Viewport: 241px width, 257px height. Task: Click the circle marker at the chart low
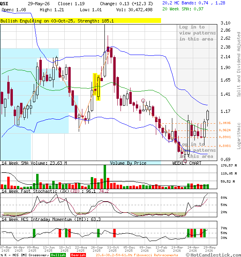pyautogui.click(x=185, y=161)
